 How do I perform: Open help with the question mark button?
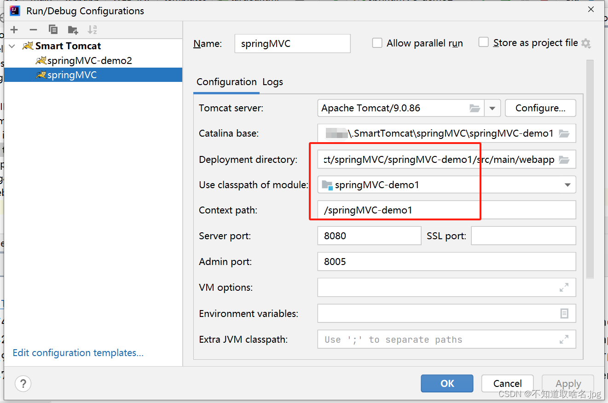[23, 383]
